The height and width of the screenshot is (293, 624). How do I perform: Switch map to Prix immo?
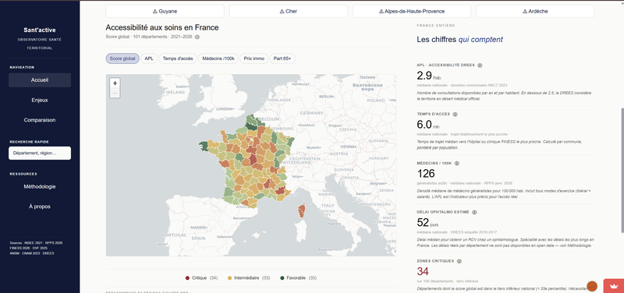254,58
